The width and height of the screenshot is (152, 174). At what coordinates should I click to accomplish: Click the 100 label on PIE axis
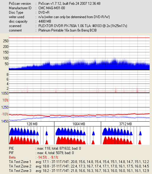[x=6, y=58]
